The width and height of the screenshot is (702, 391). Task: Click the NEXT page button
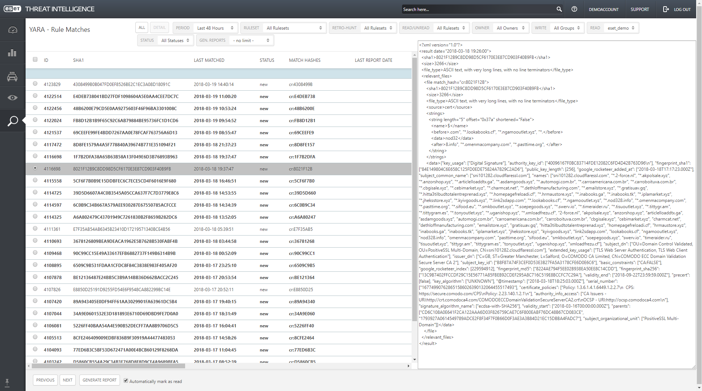pyautogui.click(x=68, y=380)
